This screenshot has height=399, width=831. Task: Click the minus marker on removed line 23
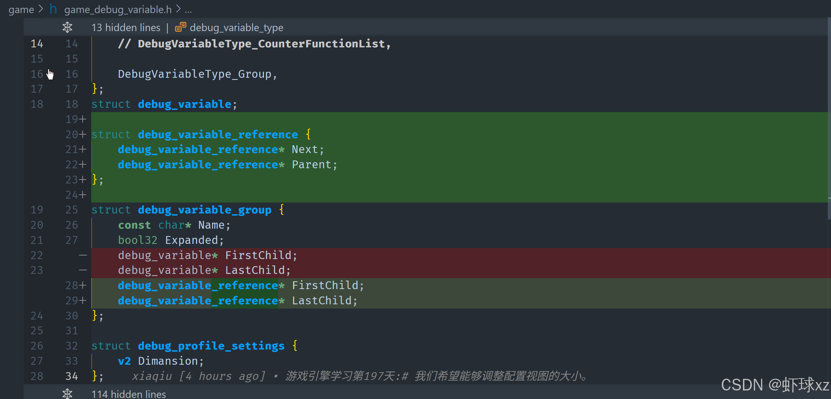click(83, 270)
